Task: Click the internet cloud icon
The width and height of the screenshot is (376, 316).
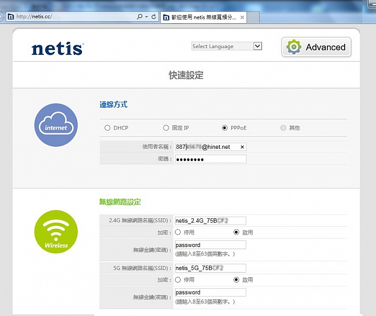Action: click(56, 125)
